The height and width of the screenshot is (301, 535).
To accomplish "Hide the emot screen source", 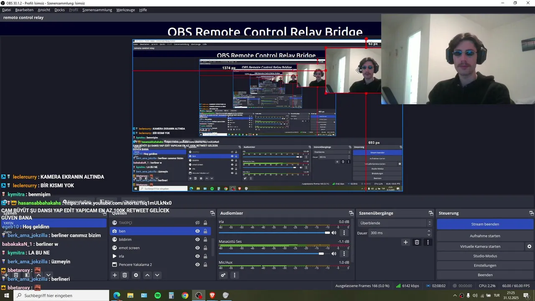I will coord(198,248).
